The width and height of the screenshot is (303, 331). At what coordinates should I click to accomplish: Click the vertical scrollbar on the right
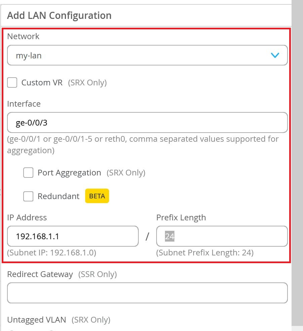[x=297, y=162]
